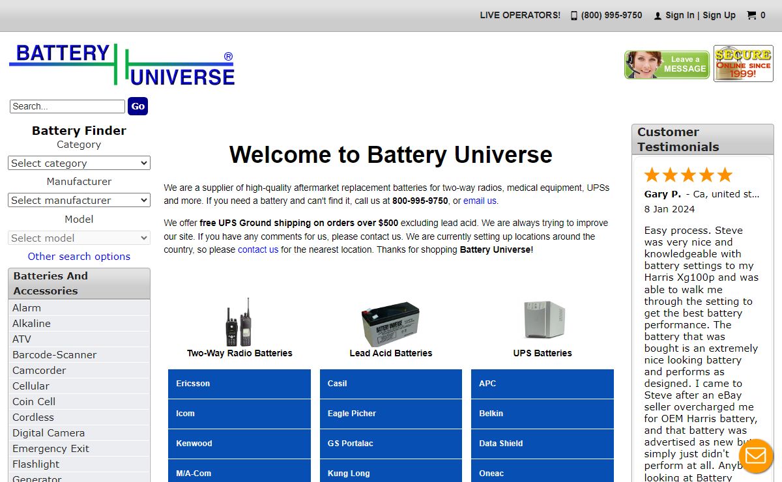Viewport: 782px width, 482px height.
Task: Open the Camcorder category
Action: tap(80, 370)
